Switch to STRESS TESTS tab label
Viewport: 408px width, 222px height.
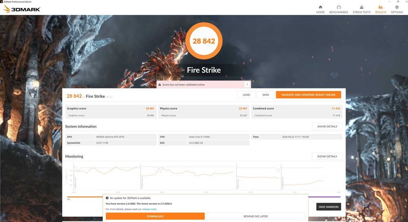point(361,12)
